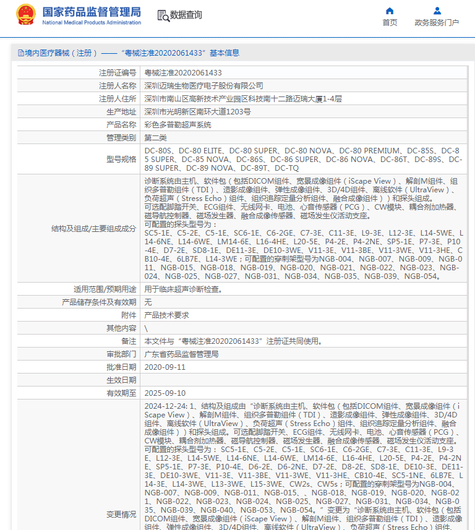Click 广东省药品监督管理局 value
This screenshot has height=530, width=475.
(x=181, y=354)
